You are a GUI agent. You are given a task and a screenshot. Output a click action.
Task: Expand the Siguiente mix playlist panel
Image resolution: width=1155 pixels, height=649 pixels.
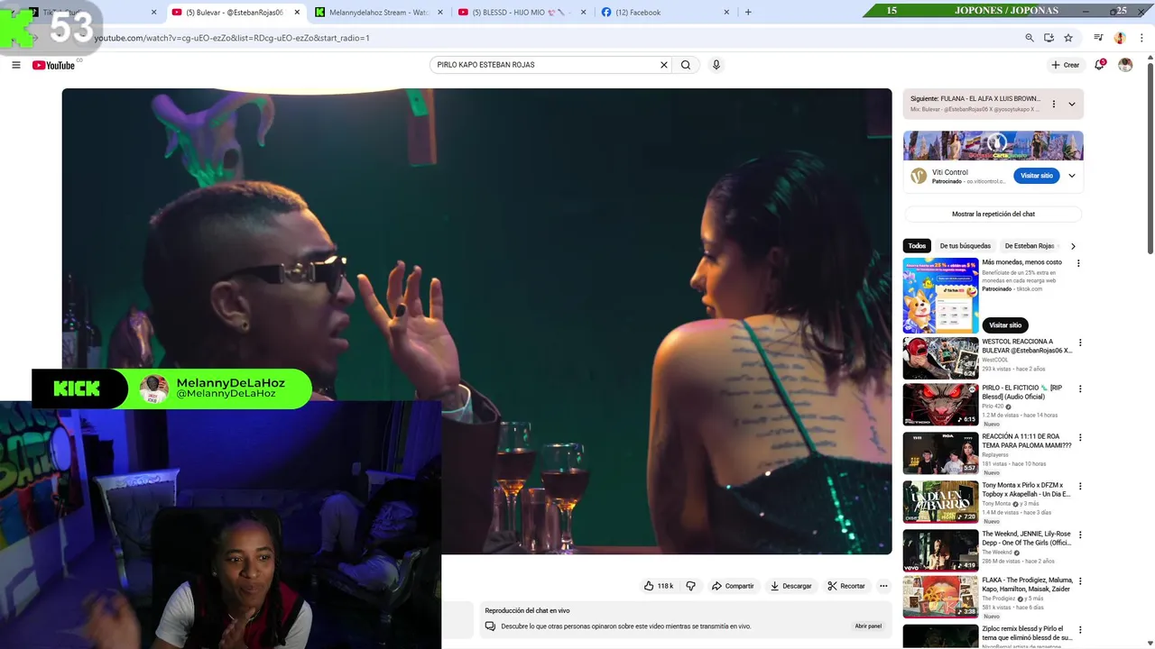click(x=1072, y=104)
